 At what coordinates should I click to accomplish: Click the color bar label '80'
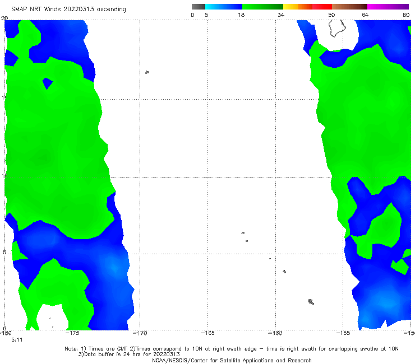pos(406,15)
